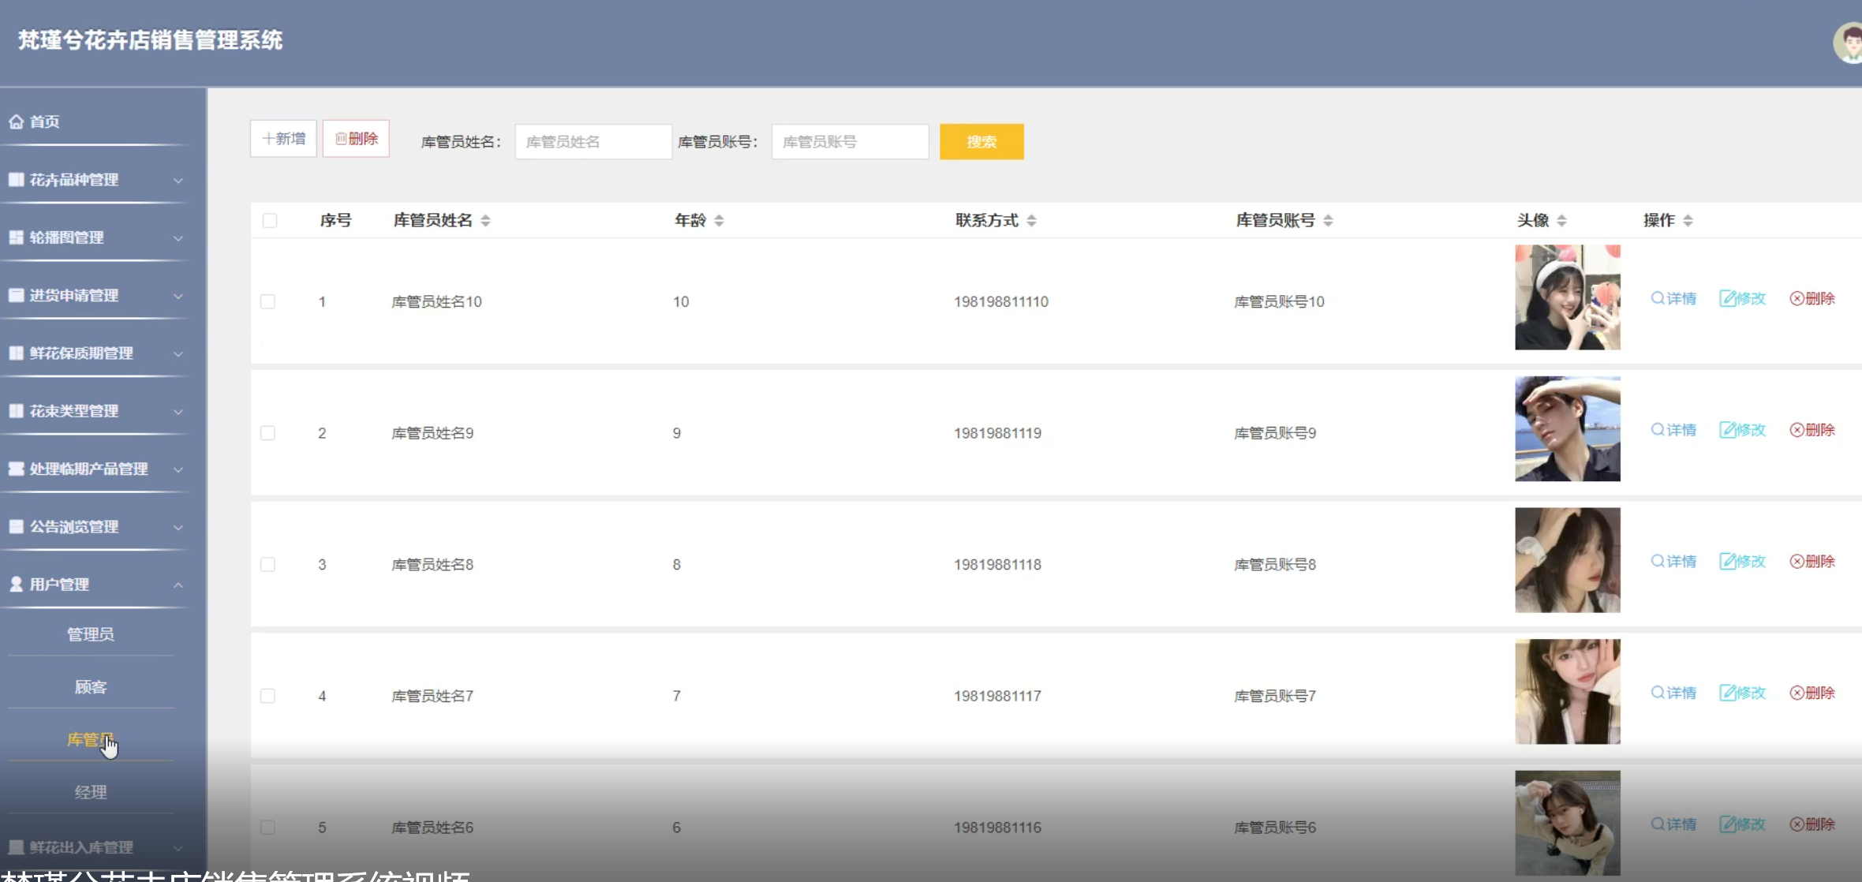Sort by 库管员姓名 column arrows
This screenshot has height=882, width=1862.
tap(485, 221)
